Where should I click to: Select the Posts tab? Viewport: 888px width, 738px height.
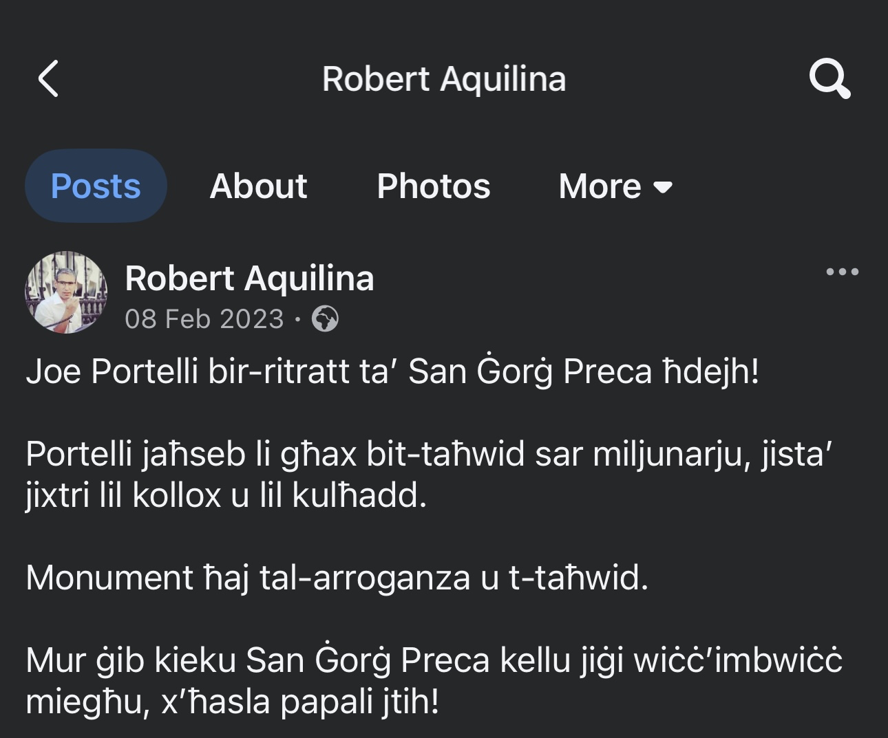click(x=96, y=184)
